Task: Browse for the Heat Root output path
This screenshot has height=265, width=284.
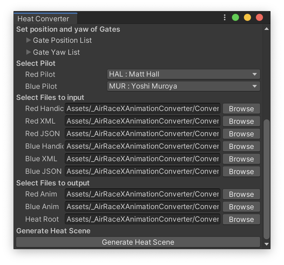Action: [x=241, y=219]
